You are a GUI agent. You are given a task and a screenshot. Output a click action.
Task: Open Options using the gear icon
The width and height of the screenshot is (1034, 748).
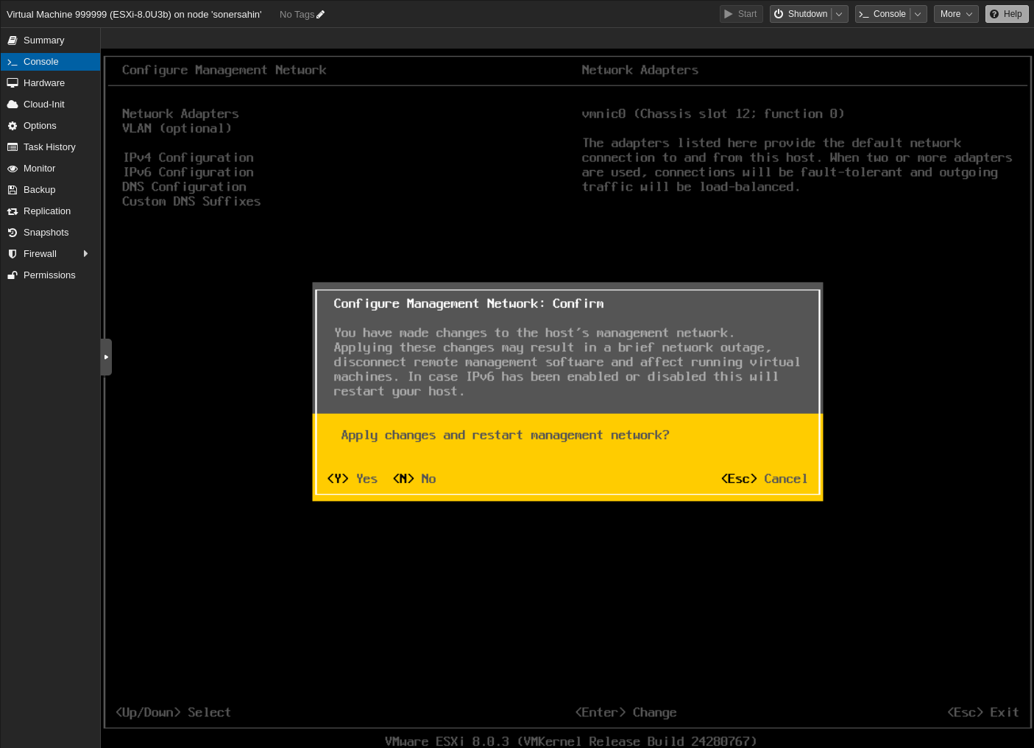tap(13, 125)
